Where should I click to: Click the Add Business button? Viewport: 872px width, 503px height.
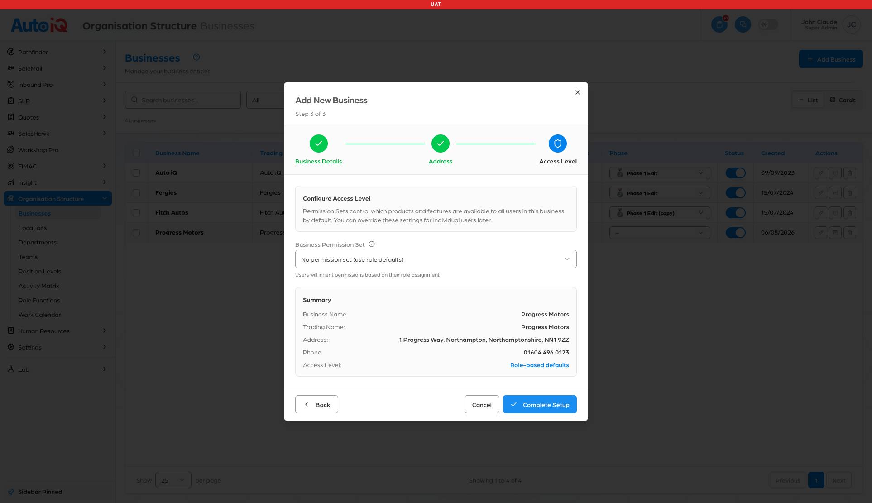click(x=831, y=59)
